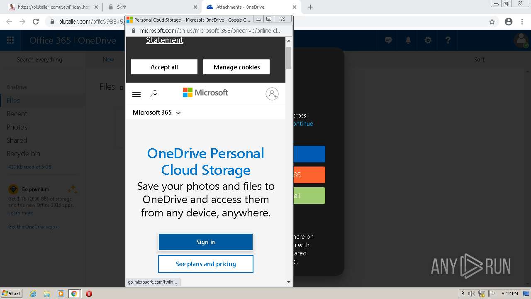Reload the page in main Chrome window

(36, 22)
